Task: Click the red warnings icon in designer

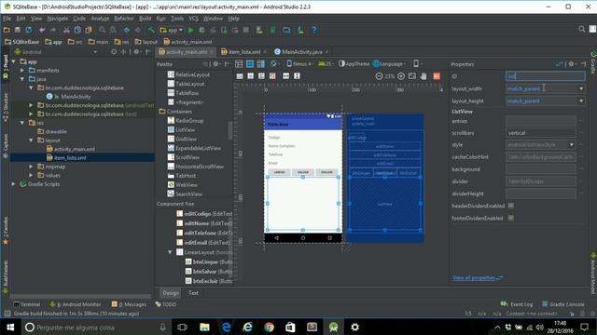Action: click(x=437, y=76)
